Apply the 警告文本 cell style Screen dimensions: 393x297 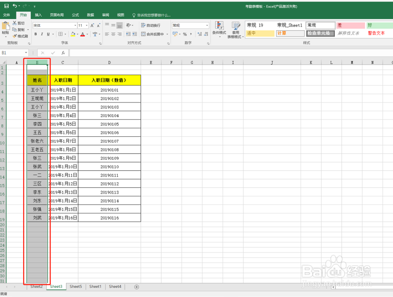click(x=376, y=33)
